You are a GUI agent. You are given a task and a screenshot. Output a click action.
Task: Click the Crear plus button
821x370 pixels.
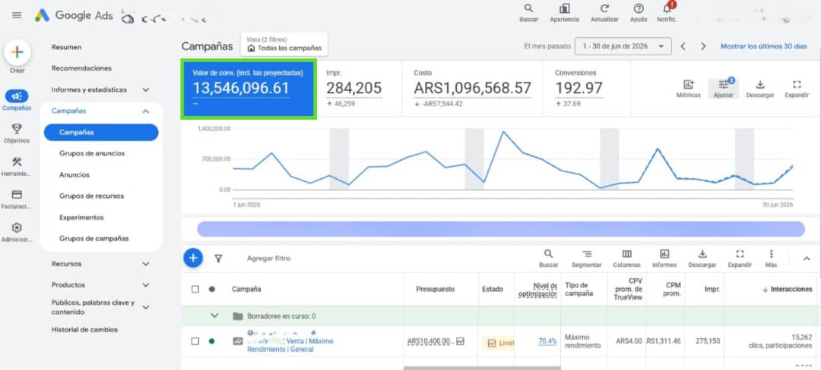(17, 52)
